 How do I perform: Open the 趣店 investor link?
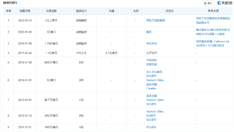click(x=149, y=32)
